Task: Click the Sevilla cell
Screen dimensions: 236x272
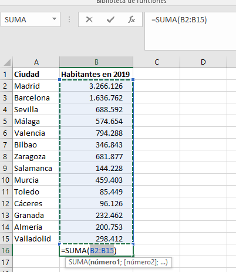Action: pos(36,109)
